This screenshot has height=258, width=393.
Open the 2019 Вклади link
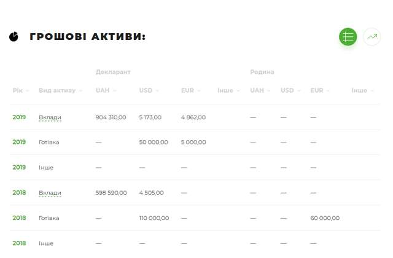pos(50,117)
